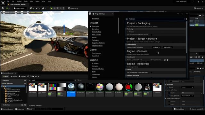Open the editor Settings dropdown
This screenshot has width=205, height=115.
point(198,8)
